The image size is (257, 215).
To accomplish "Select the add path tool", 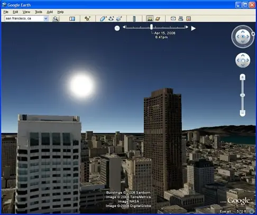I will pos(111,19).
